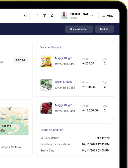Select product code CP-2450-3-0456
Image resolution: width=128 pixels, height=168 pixels.
click(x=65, y=64)
